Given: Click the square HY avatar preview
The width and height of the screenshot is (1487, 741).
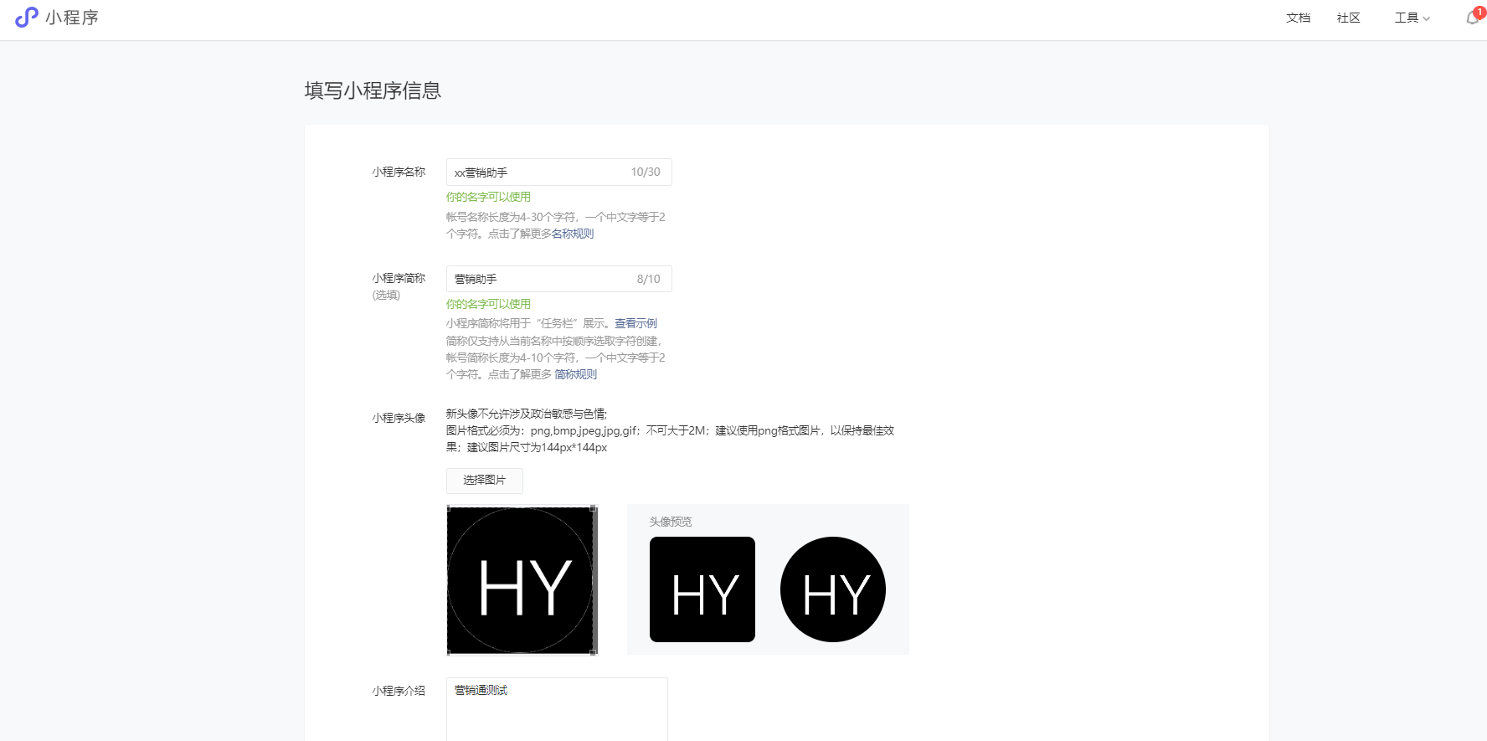Looking at the screenshot, I should pyautogui.click(x=702, y=589).
